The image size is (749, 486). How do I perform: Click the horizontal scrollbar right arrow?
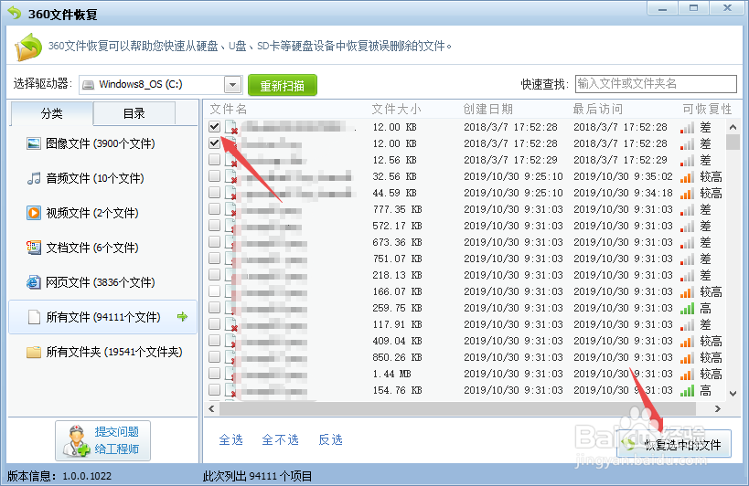717,408
